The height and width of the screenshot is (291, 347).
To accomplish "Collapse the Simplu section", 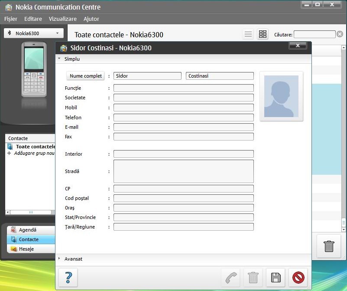I will 59,59.
